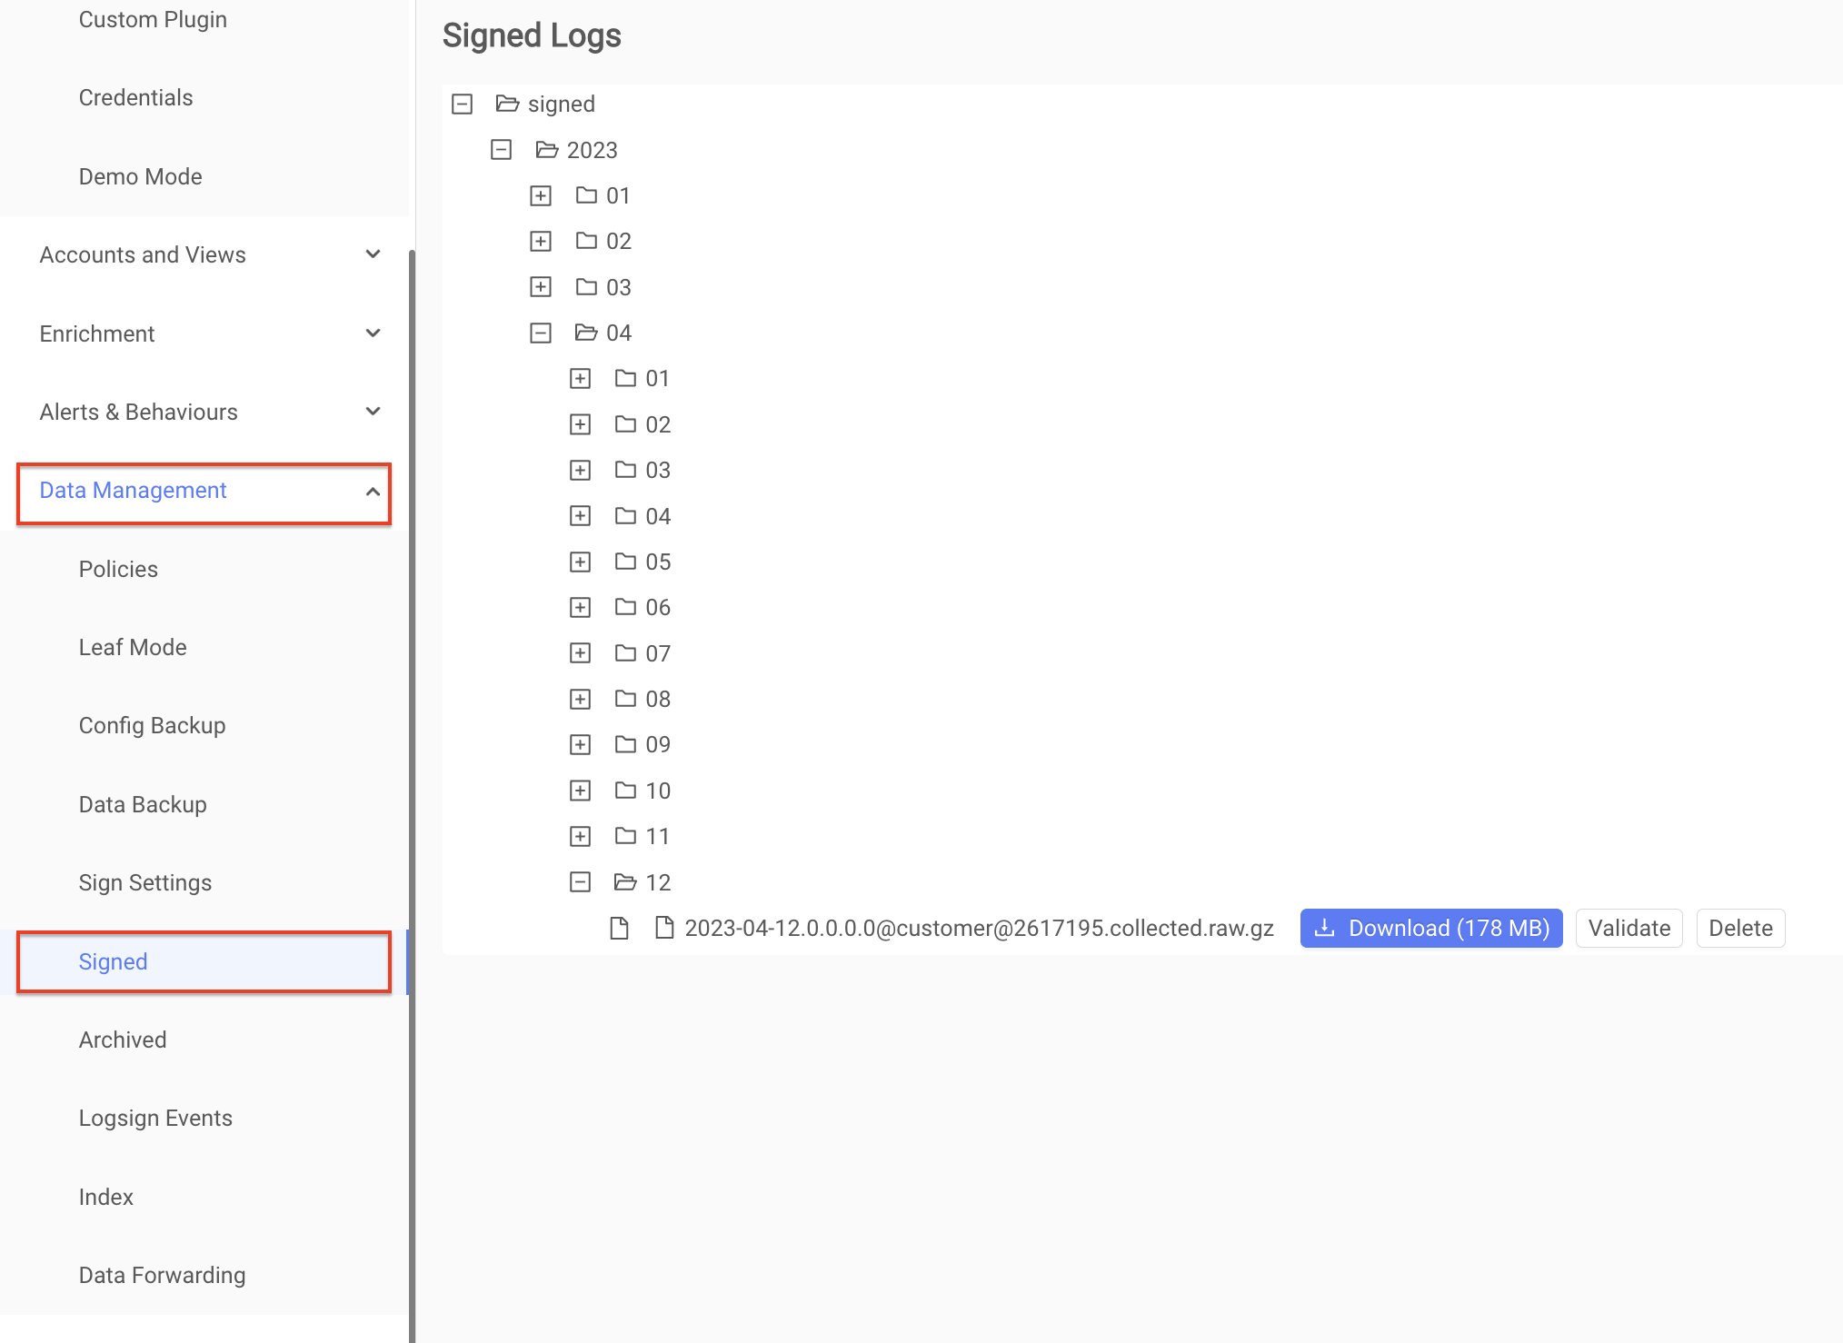
Task: Collapse month 04 under 2023
Action: click(541, 333)
